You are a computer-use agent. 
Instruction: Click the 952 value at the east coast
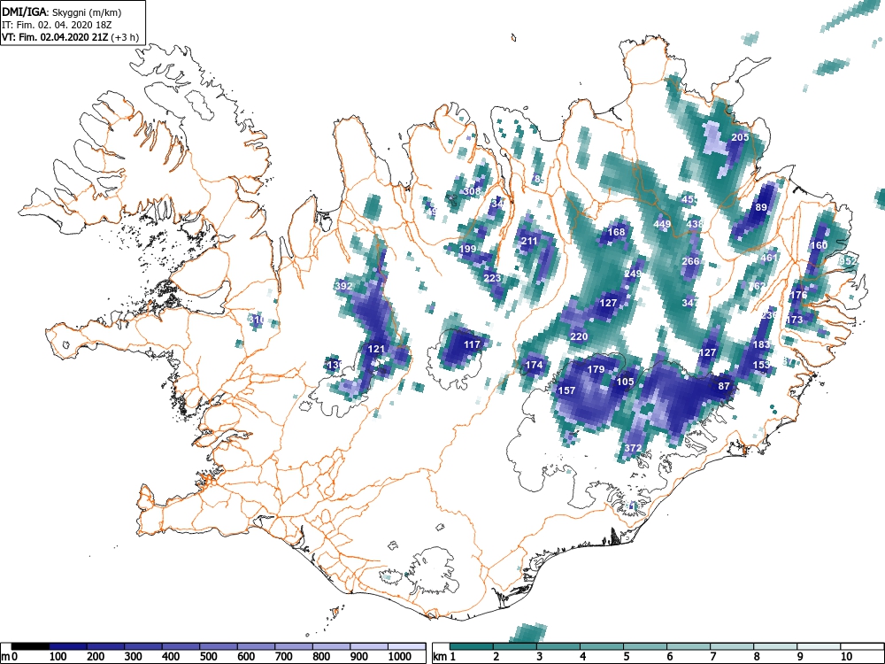(848, 261)
